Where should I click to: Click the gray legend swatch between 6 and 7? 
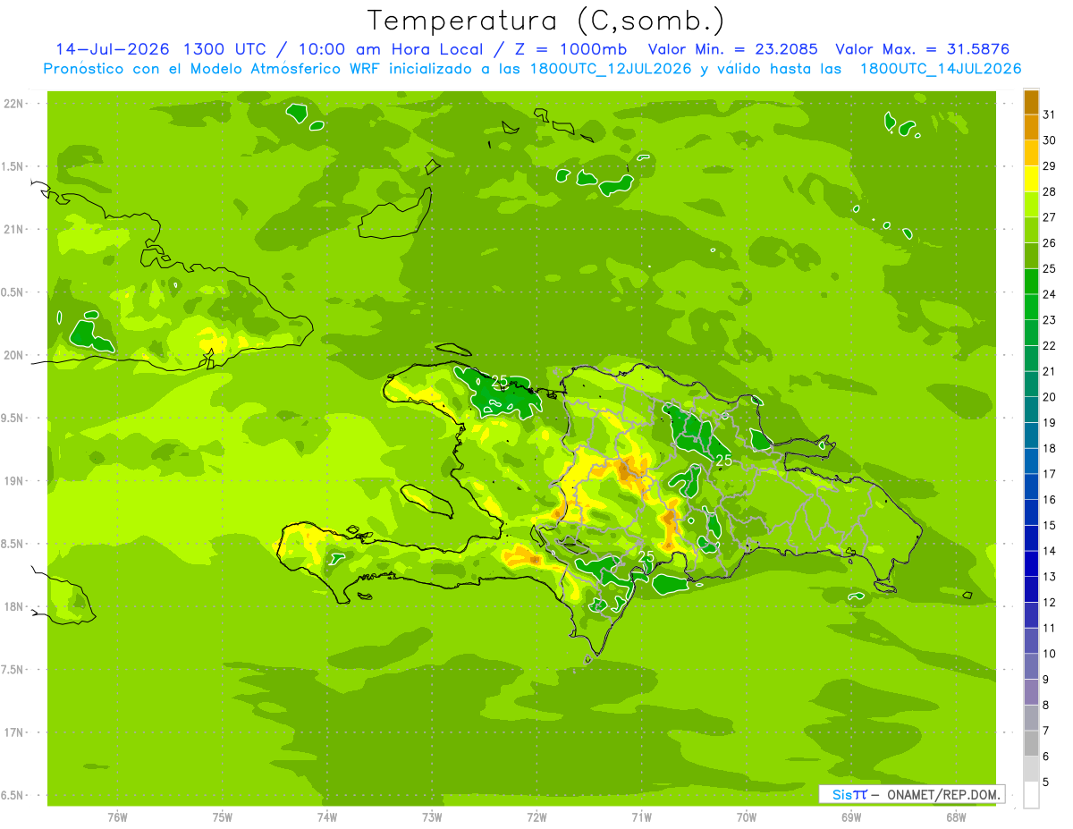coord(1031,743)
